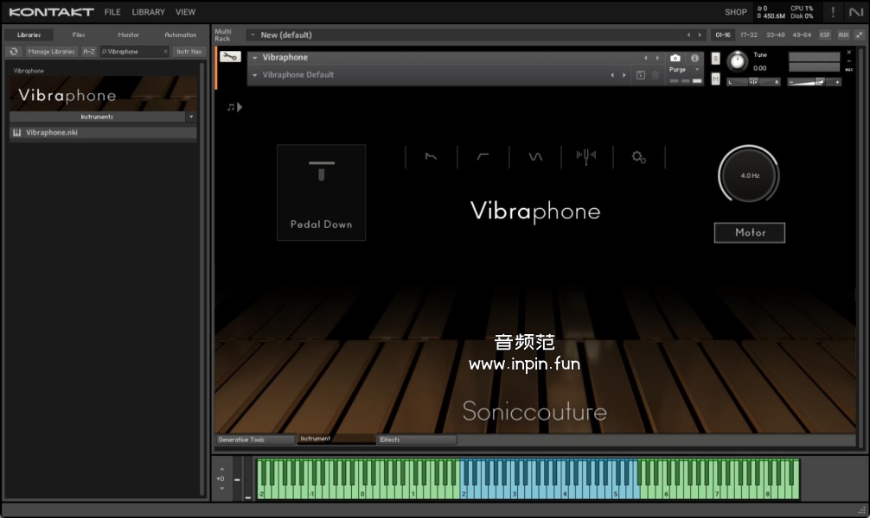Toggle the Motor button
870x518 pixels.
point(750,232)
